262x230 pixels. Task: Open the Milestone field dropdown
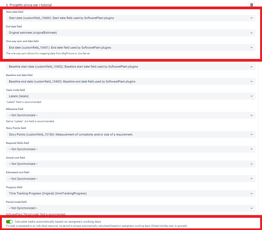pos(130,115)
